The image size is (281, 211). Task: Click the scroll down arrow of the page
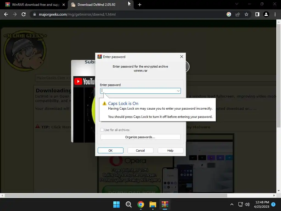click(x=279, y=191)
